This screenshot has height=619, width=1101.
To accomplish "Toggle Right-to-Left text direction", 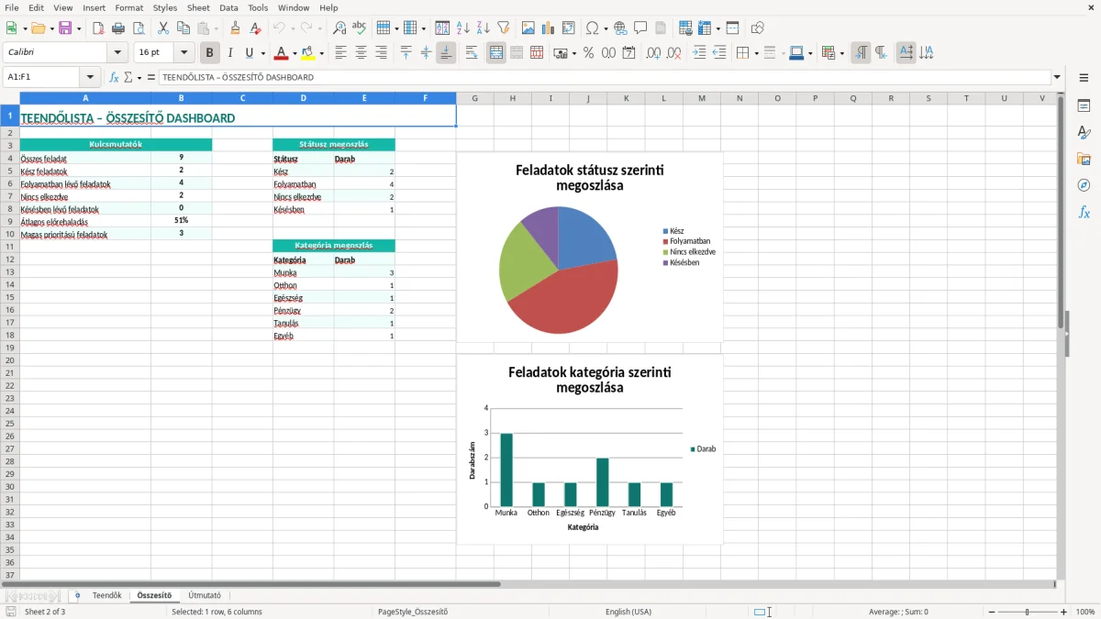I will click(x=881, y=53).
